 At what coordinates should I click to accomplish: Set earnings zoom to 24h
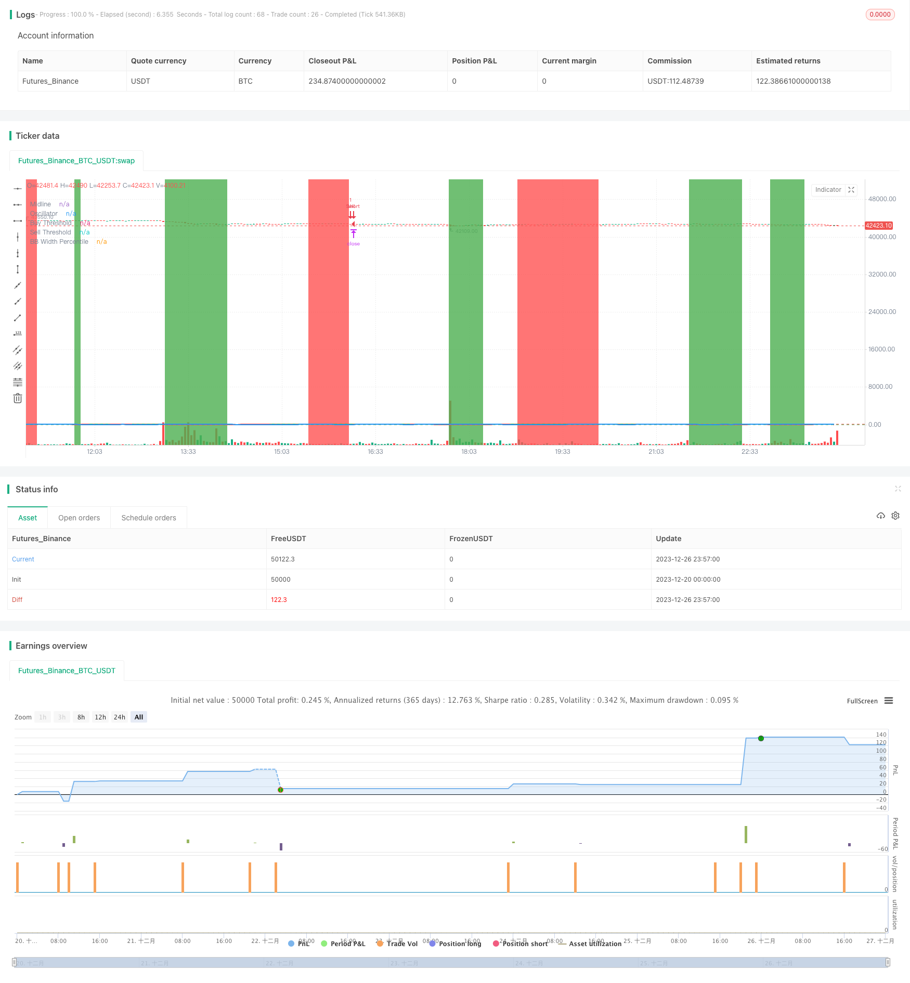[x=120, y=717]
